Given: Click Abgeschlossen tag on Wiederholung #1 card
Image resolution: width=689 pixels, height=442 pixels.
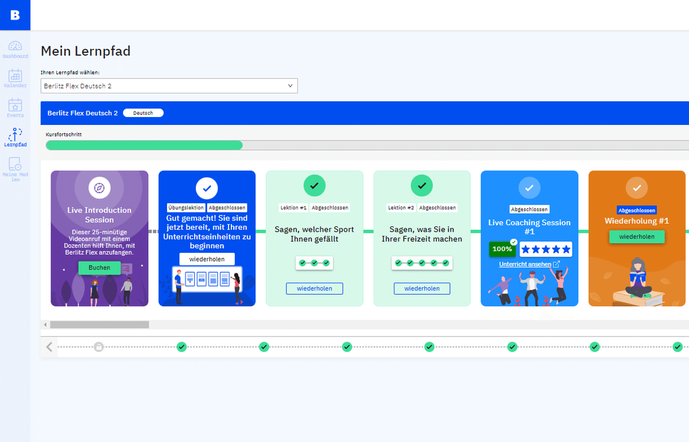Looking at the screenshot, I should coord(637,210).
